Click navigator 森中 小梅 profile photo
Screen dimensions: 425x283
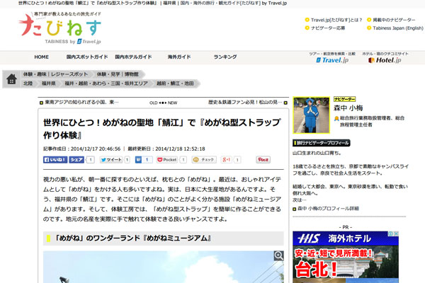click(x=311, y=115)
